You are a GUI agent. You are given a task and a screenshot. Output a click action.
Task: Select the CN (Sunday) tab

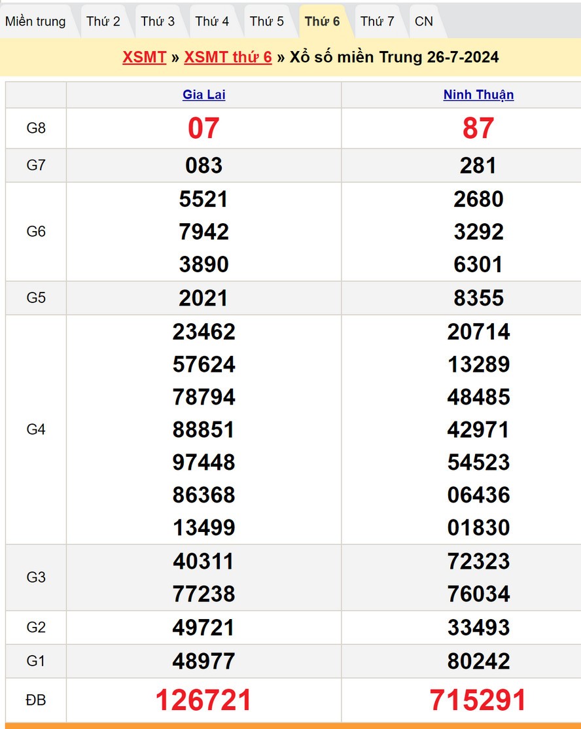pyautogui.click(x=424, y=22)
